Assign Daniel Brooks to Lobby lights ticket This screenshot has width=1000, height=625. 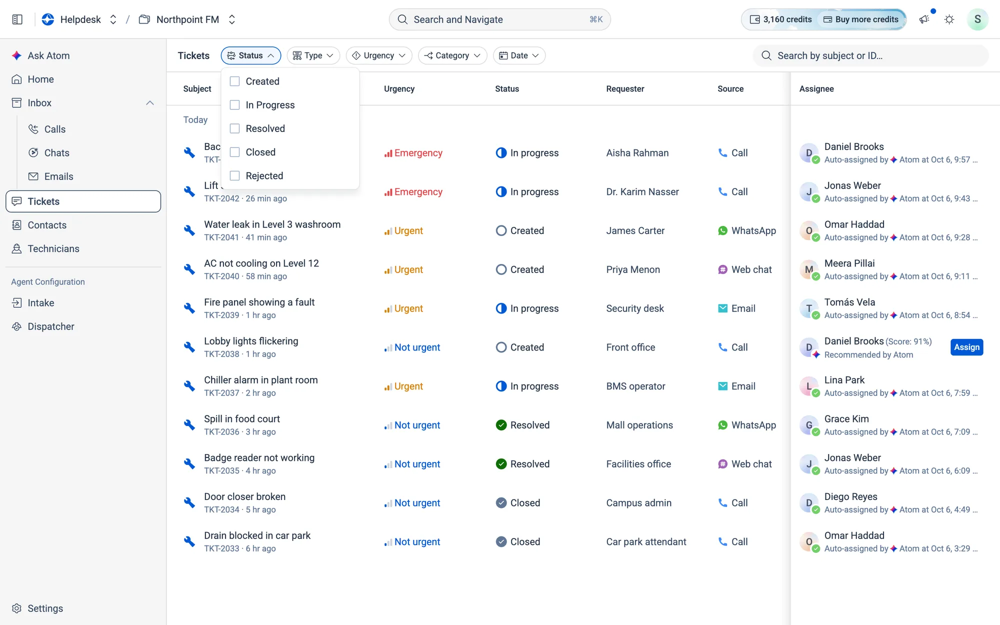(966, 347)
